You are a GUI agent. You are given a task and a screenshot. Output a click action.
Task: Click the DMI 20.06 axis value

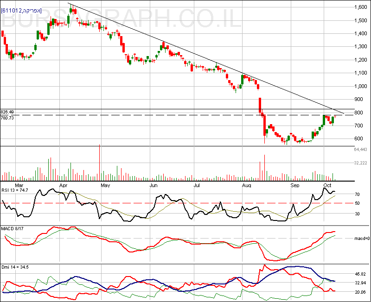pyautogui.click(x=360, y=292)
